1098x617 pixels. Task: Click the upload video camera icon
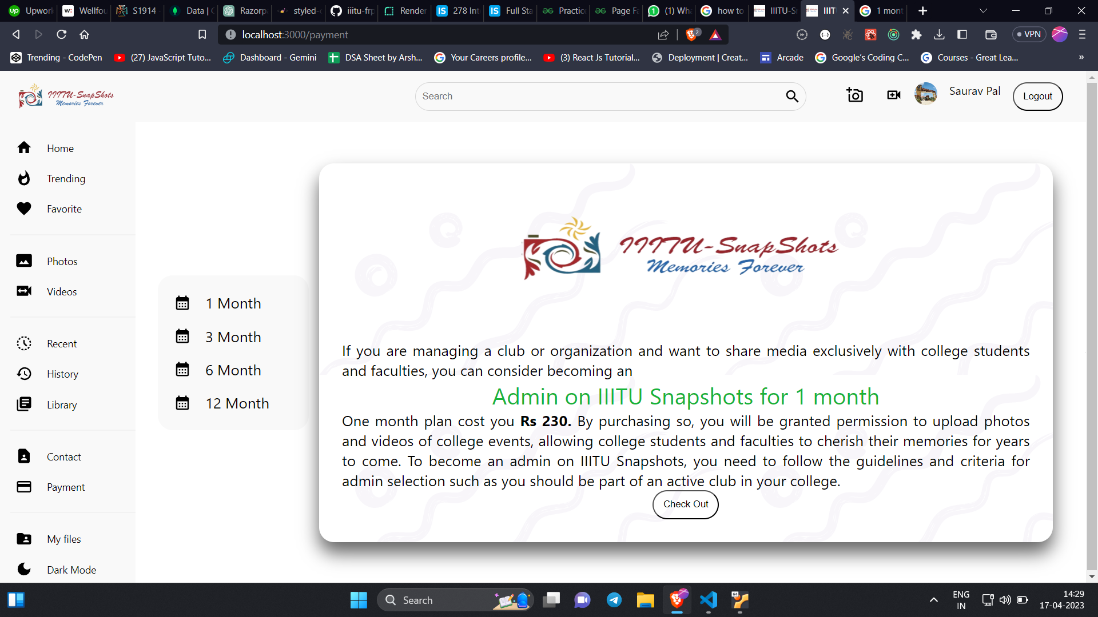pos(893,95)
